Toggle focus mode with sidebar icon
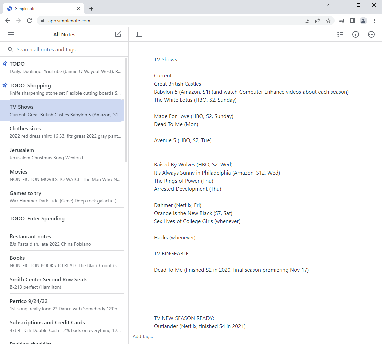This screenshot has height=344, width=382. coord(139,34)
